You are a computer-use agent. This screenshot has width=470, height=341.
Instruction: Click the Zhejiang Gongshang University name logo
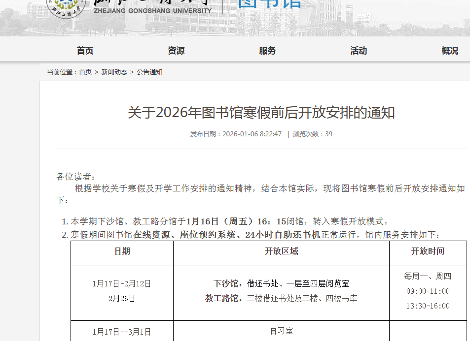[x=152, y=7]
